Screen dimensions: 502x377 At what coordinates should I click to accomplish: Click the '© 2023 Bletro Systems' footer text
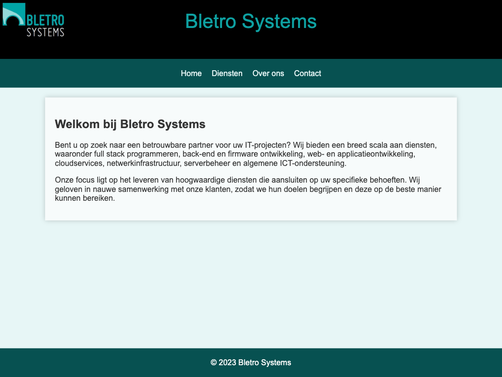point(251,363)
